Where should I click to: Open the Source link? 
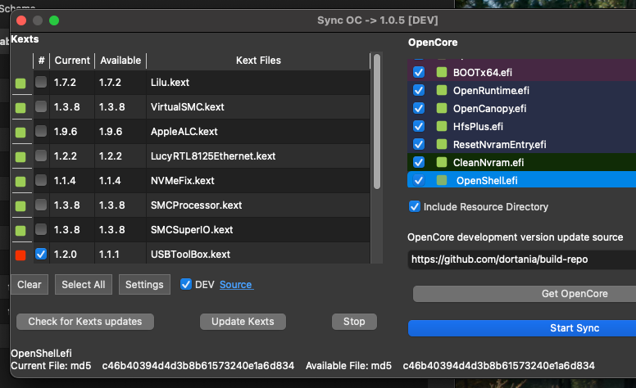click(236, 285)
